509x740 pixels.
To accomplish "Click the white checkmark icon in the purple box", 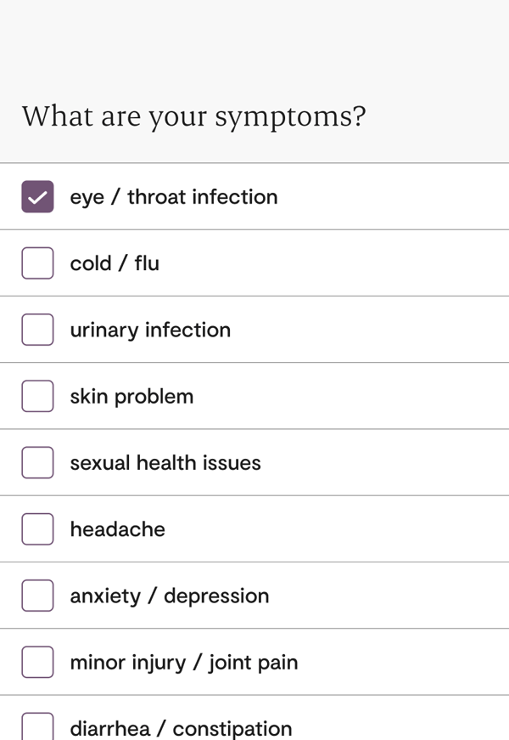I will point(36,198).
